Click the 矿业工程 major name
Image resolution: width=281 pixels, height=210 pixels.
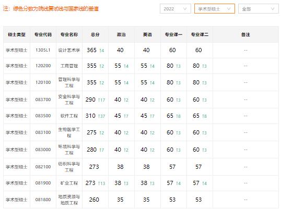coord(69,183)
